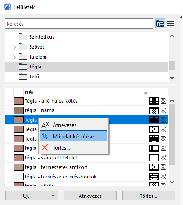Click the white swatch of 'tégla - természetes mészhomok'

coord(19,177)
